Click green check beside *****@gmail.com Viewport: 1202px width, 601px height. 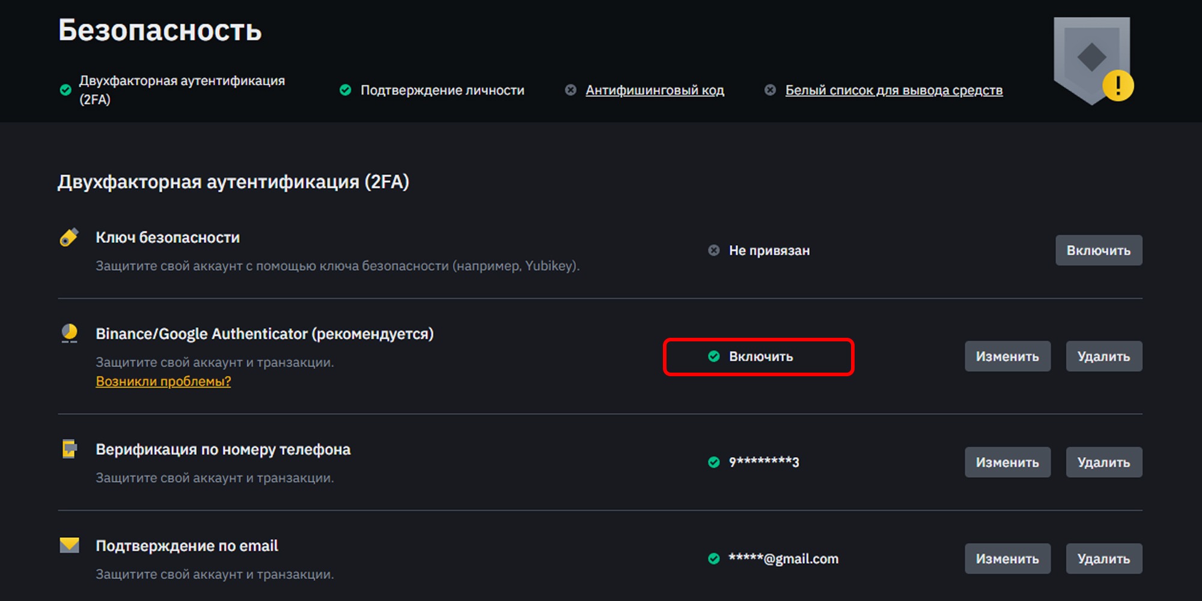[713, 559]
